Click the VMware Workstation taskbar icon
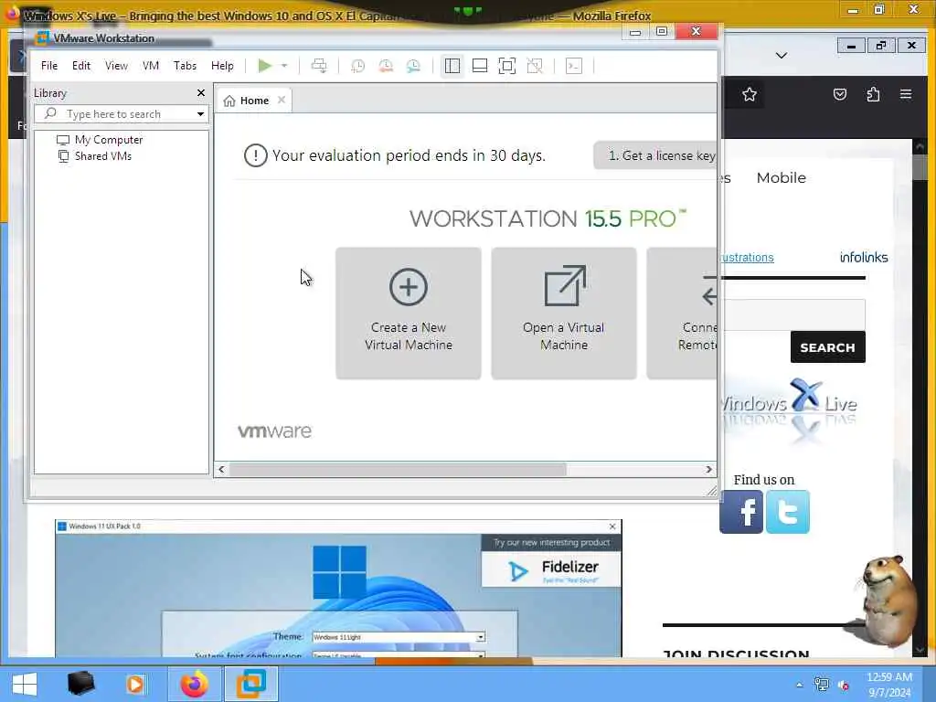This screenshot has height=702, width=936. (251, 684)
